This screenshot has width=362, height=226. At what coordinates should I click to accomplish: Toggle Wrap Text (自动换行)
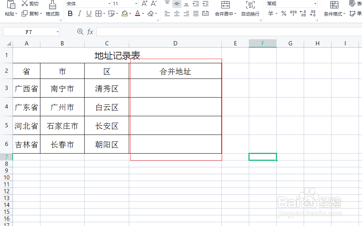[x=250, y=8]
